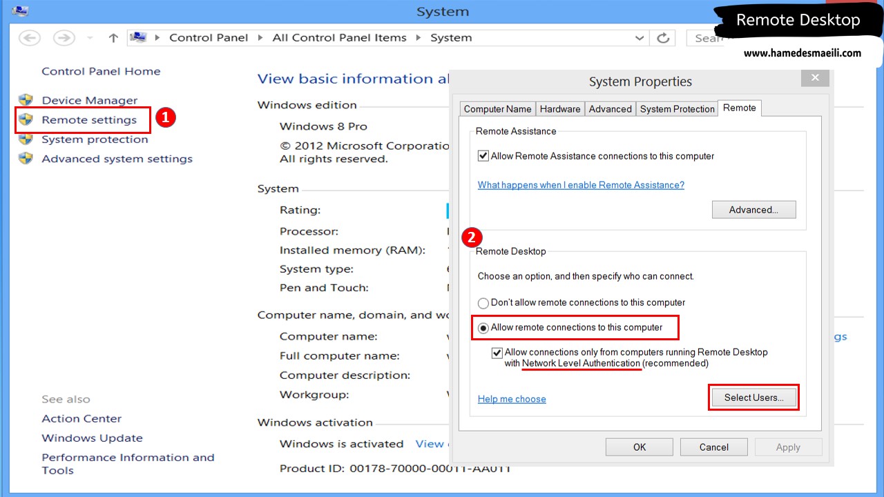Expand the All Control Panel Items breadcrumb arrow
884x497 pixels.
pyautogui.click(x=419, y=38)
